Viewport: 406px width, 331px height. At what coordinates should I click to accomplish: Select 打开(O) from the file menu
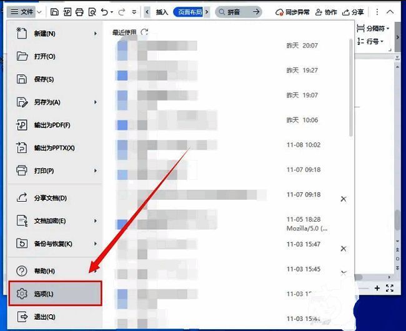point(55,56)
